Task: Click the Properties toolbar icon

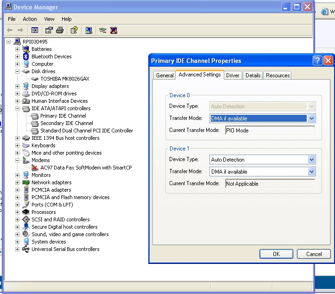Action: click(49, 30)
